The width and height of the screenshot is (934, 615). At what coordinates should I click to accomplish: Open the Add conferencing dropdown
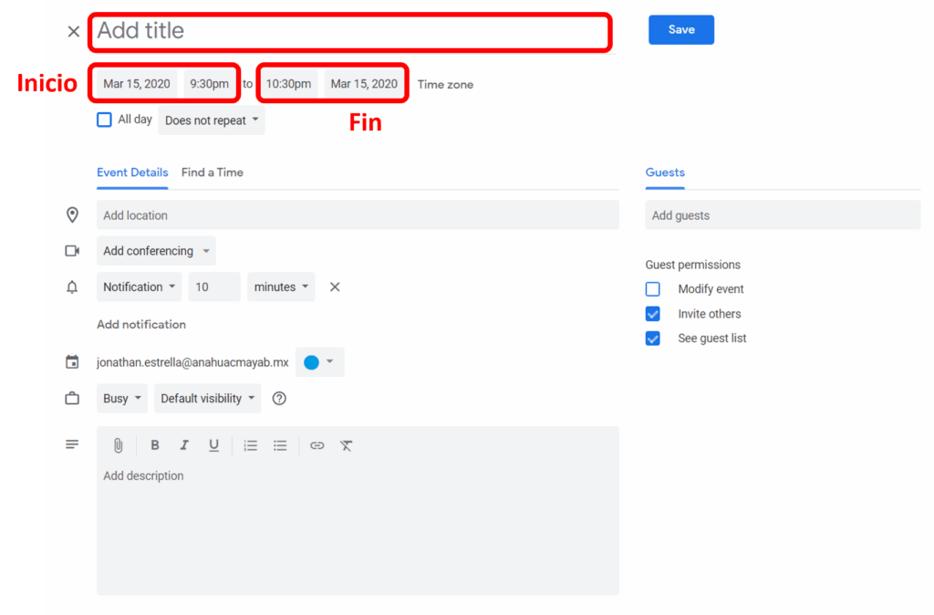tap(156, 251)
